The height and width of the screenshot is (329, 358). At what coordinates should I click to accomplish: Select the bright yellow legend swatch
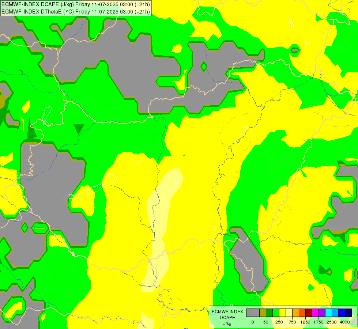282,313
